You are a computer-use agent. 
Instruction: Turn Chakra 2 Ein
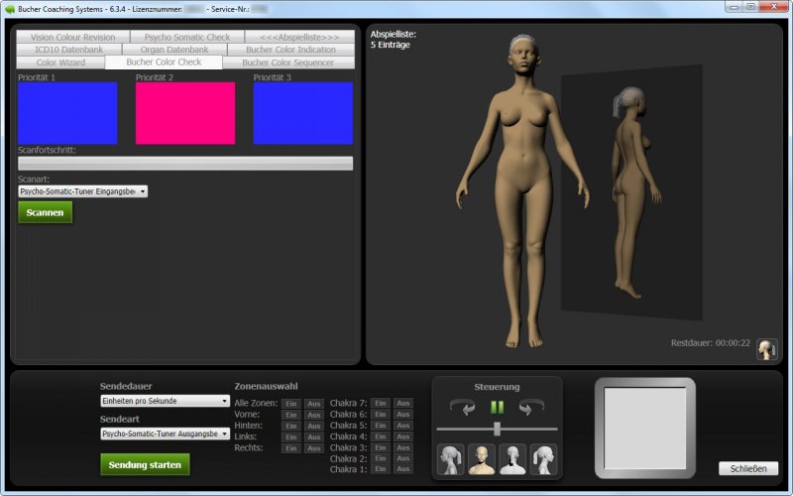click(x=381, y=458)
